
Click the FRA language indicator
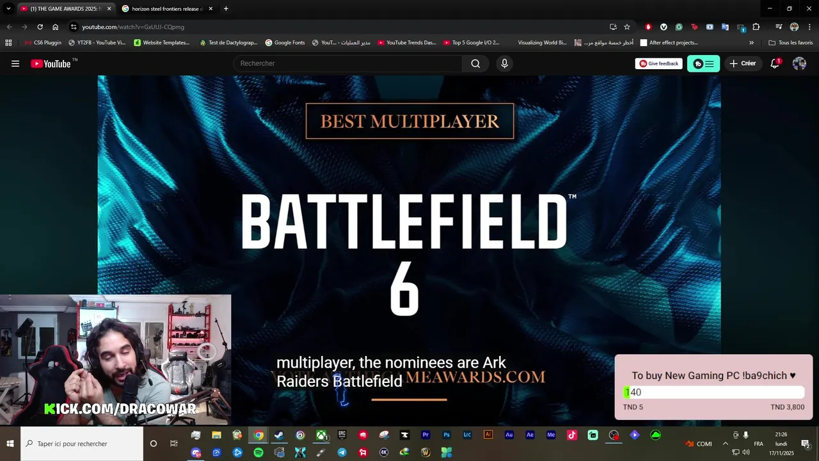(x=758, y=444)
